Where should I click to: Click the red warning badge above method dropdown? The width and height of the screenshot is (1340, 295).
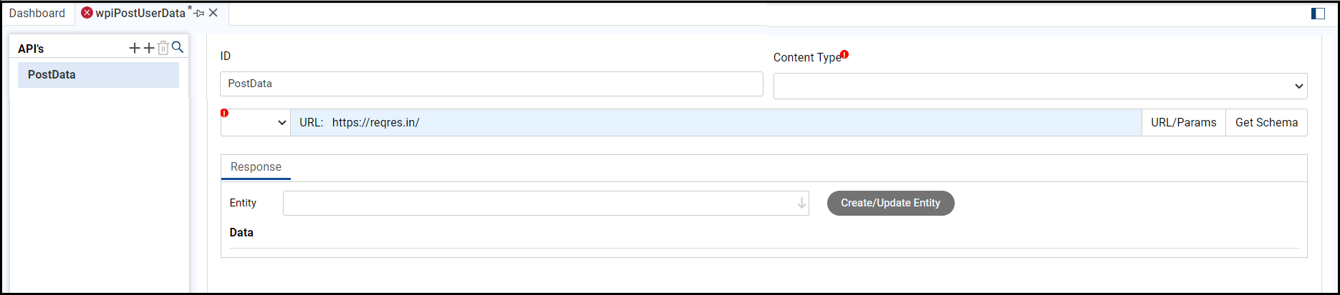225,113
